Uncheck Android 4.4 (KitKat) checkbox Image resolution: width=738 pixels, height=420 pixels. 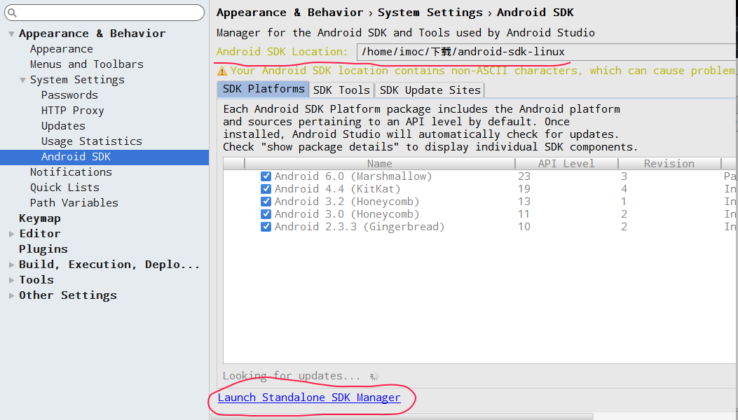point(266,189)
